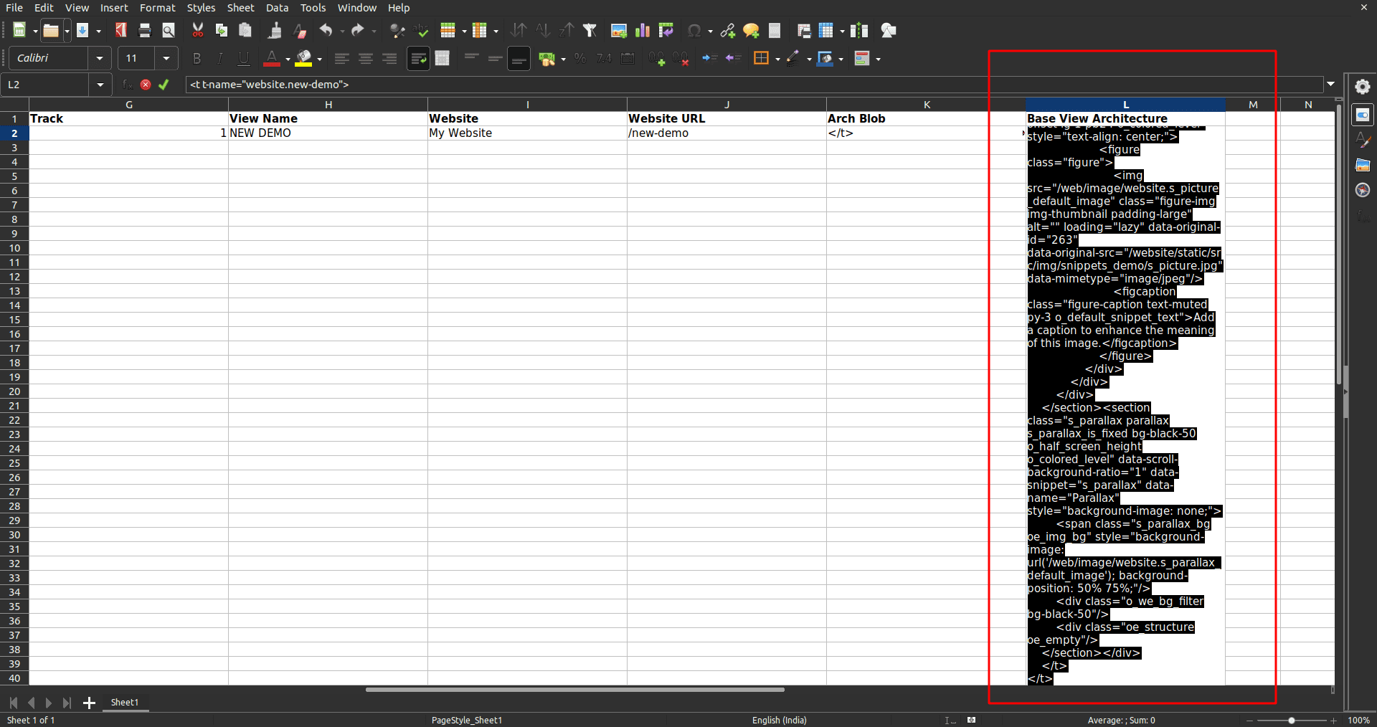1377x727 pixels.
Task: Click the Clear Direct Formatting icon
Action: click(300, 30)
